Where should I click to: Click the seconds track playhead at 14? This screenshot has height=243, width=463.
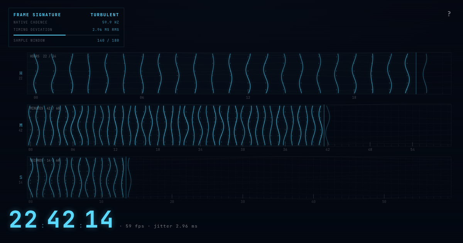coord(126,177)
